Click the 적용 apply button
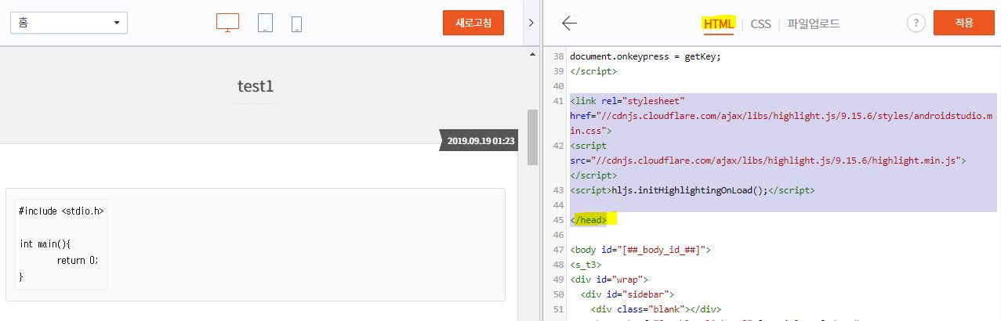The image size is (1001, 321). [963, 23]
